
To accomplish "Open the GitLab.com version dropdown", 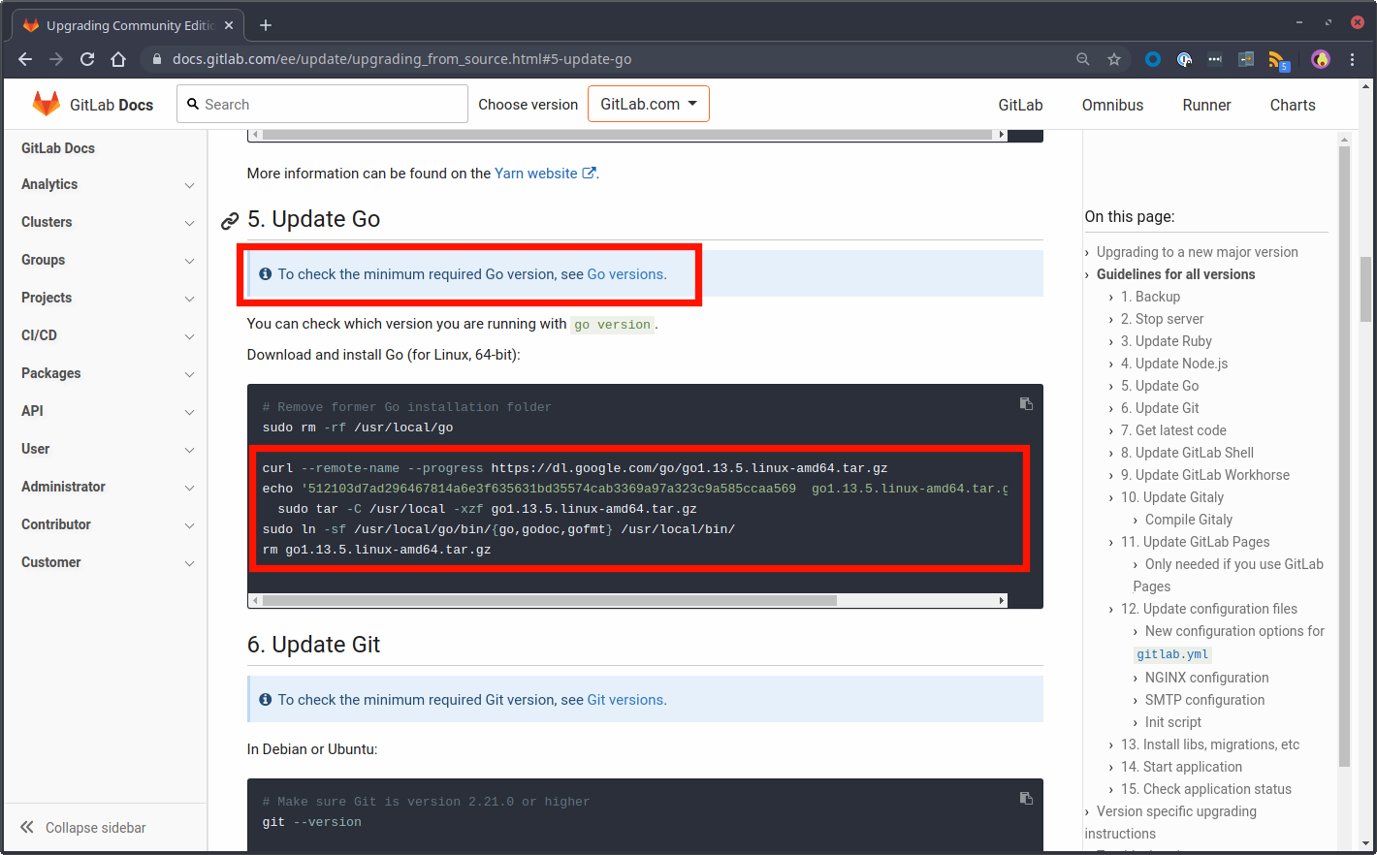I will pos(649,104).
